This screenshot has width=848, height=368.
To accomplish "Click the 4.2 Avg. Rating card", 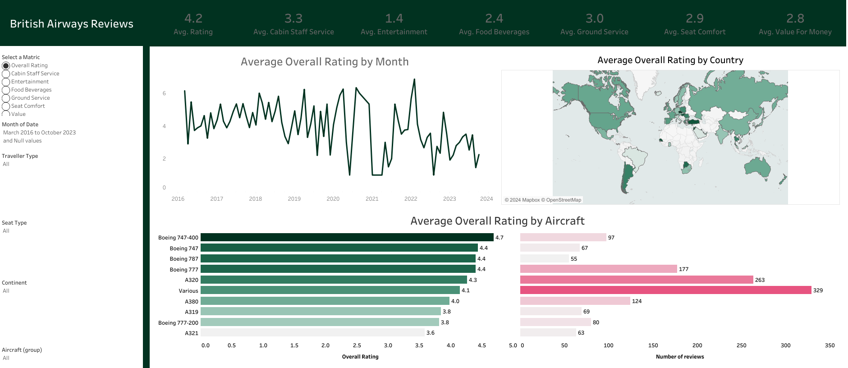I will point(193,24).
